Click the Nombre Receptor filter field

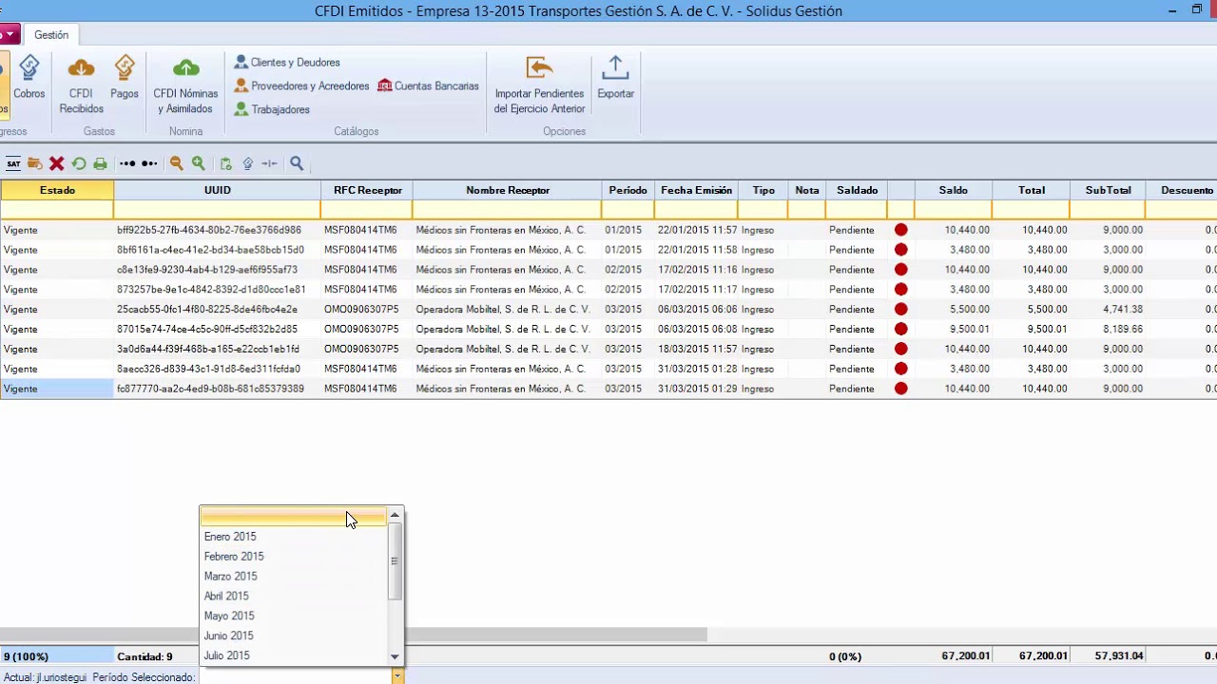[x=508, y=210]
